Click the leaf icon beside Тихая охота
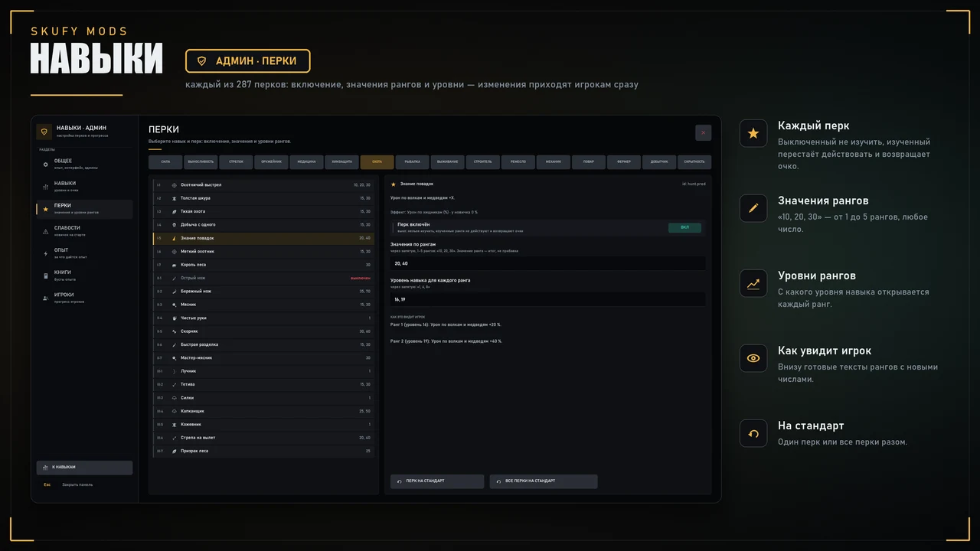 [174, 211]
